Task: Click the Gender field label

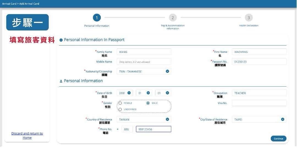Action: pyautogui.click(x=108, y=103)
